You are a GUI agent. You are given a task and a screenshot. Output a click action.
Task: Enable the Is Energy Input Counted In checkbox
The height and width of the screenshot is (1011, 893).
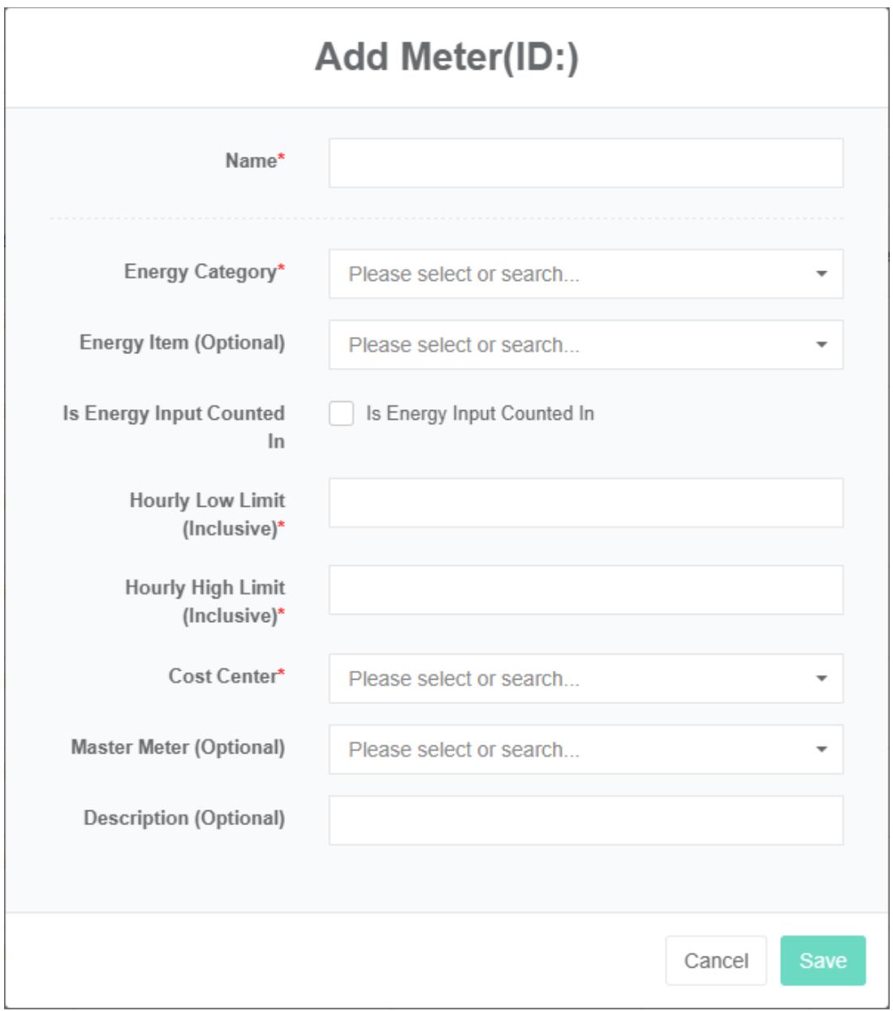coord(342,413)
